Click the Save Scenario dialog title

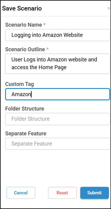pos(22,8)
